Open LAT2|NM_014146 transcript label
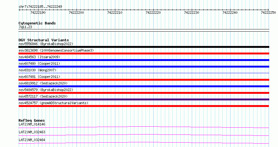The image size is (278, 147). (x=32, y=124)
